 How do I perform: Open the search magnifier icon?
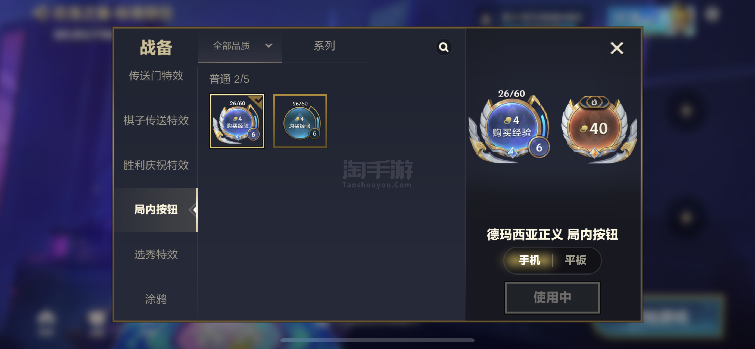(x=444, y=47)
